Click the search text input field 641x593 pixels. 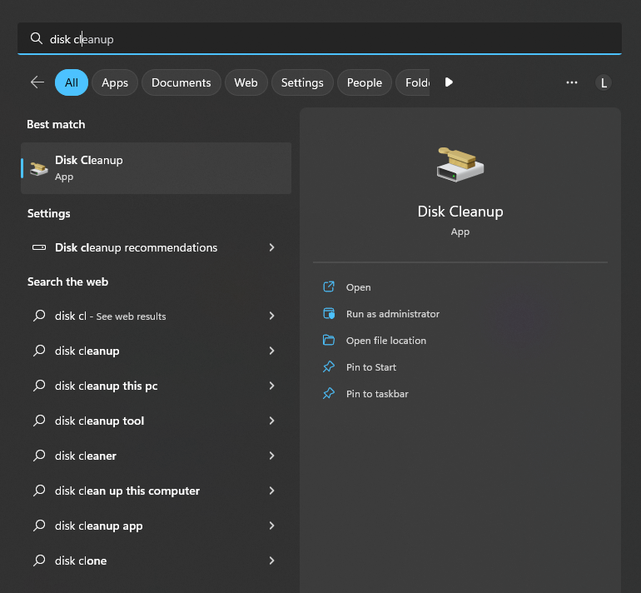320,38
